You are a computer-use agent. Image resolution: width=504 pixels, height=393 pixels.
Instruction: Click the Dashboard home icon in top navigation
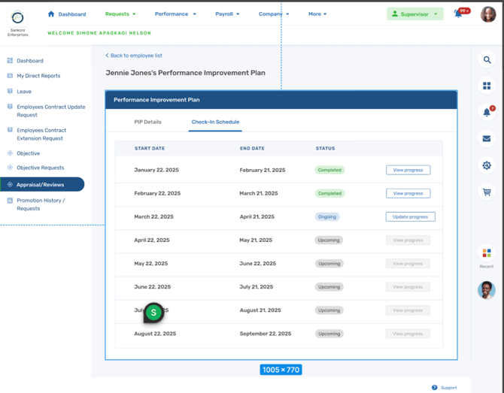[x=51, y=14]
